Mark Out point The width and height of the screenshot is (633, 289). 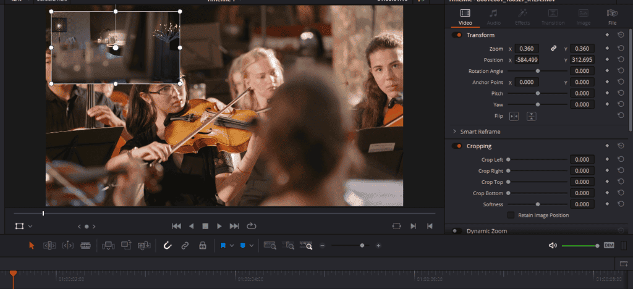pos(430,226)
